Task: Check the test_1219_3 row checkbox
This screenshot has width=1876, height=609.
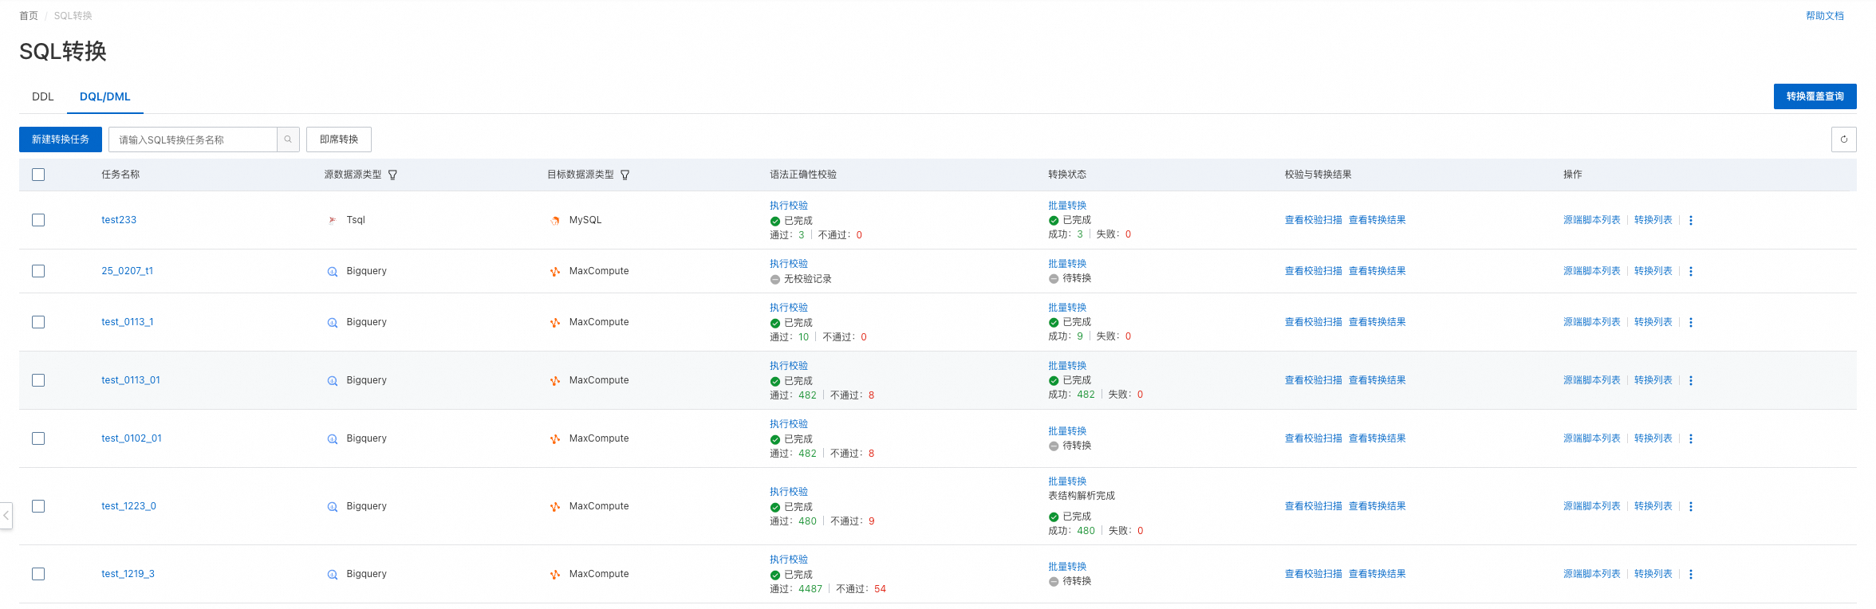Action: 38,574
